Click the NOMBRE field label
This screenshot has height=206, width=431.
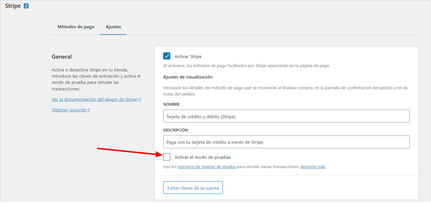click(171, 104)
